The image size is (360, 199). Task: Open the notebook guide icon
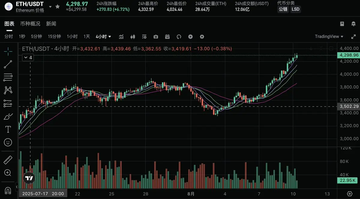coord(342,24)
